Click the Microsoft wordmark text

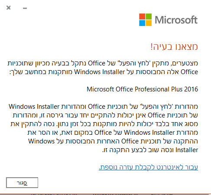pyautogui.click(x=176, y=20)
